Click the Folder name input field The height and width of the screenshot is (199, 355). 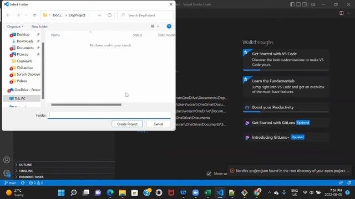coord(109,116)
